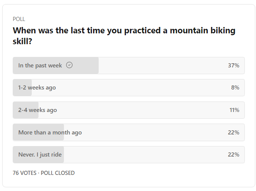Click the filled bar of 1-2 weeks ago
Viewport: 256px width, 191px height.
click(x=22, y=88)
